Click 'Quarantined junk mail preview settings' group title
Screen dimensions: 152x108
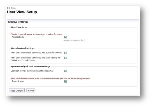click(x=31, y=67)
